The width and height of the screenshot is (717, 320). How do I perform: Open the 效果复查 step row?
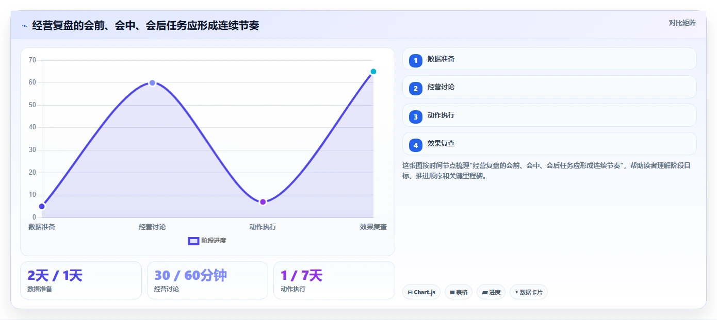[549, 144]
